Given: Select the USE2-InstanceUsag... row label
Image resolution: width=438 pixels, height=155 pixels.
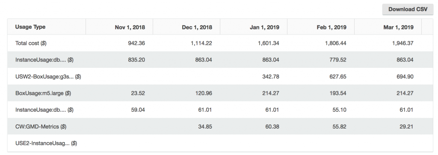Looking at the screenshot, I should [46, 143].
